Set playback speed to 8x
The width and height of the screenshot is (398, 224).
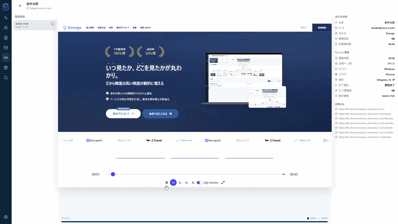pyautogui.click(x=193, y=183)
